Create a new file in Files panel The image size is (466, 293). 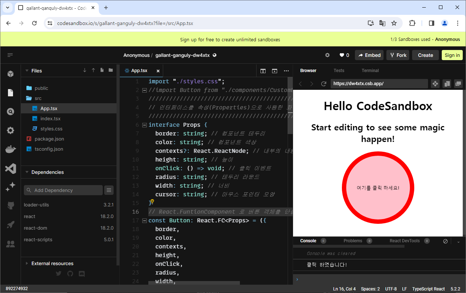(102, 70)
